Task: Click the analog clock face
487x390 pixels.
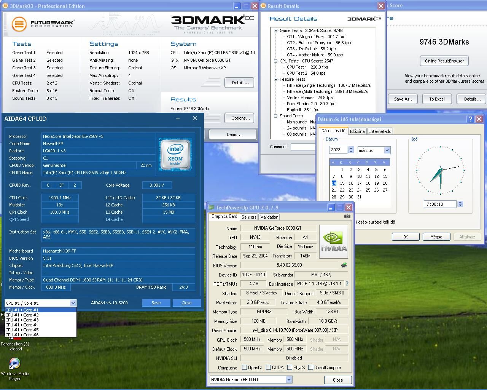Action: coord(440,170)
